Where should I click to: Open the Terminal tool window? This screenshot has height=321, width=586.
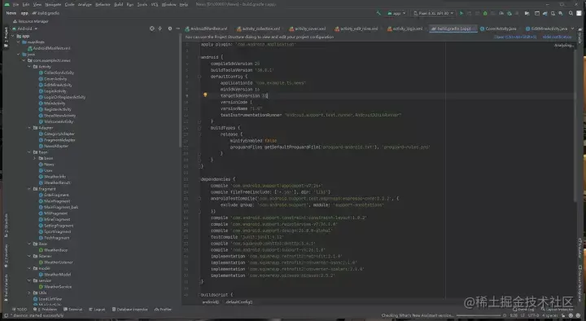(x=73, y=310)
